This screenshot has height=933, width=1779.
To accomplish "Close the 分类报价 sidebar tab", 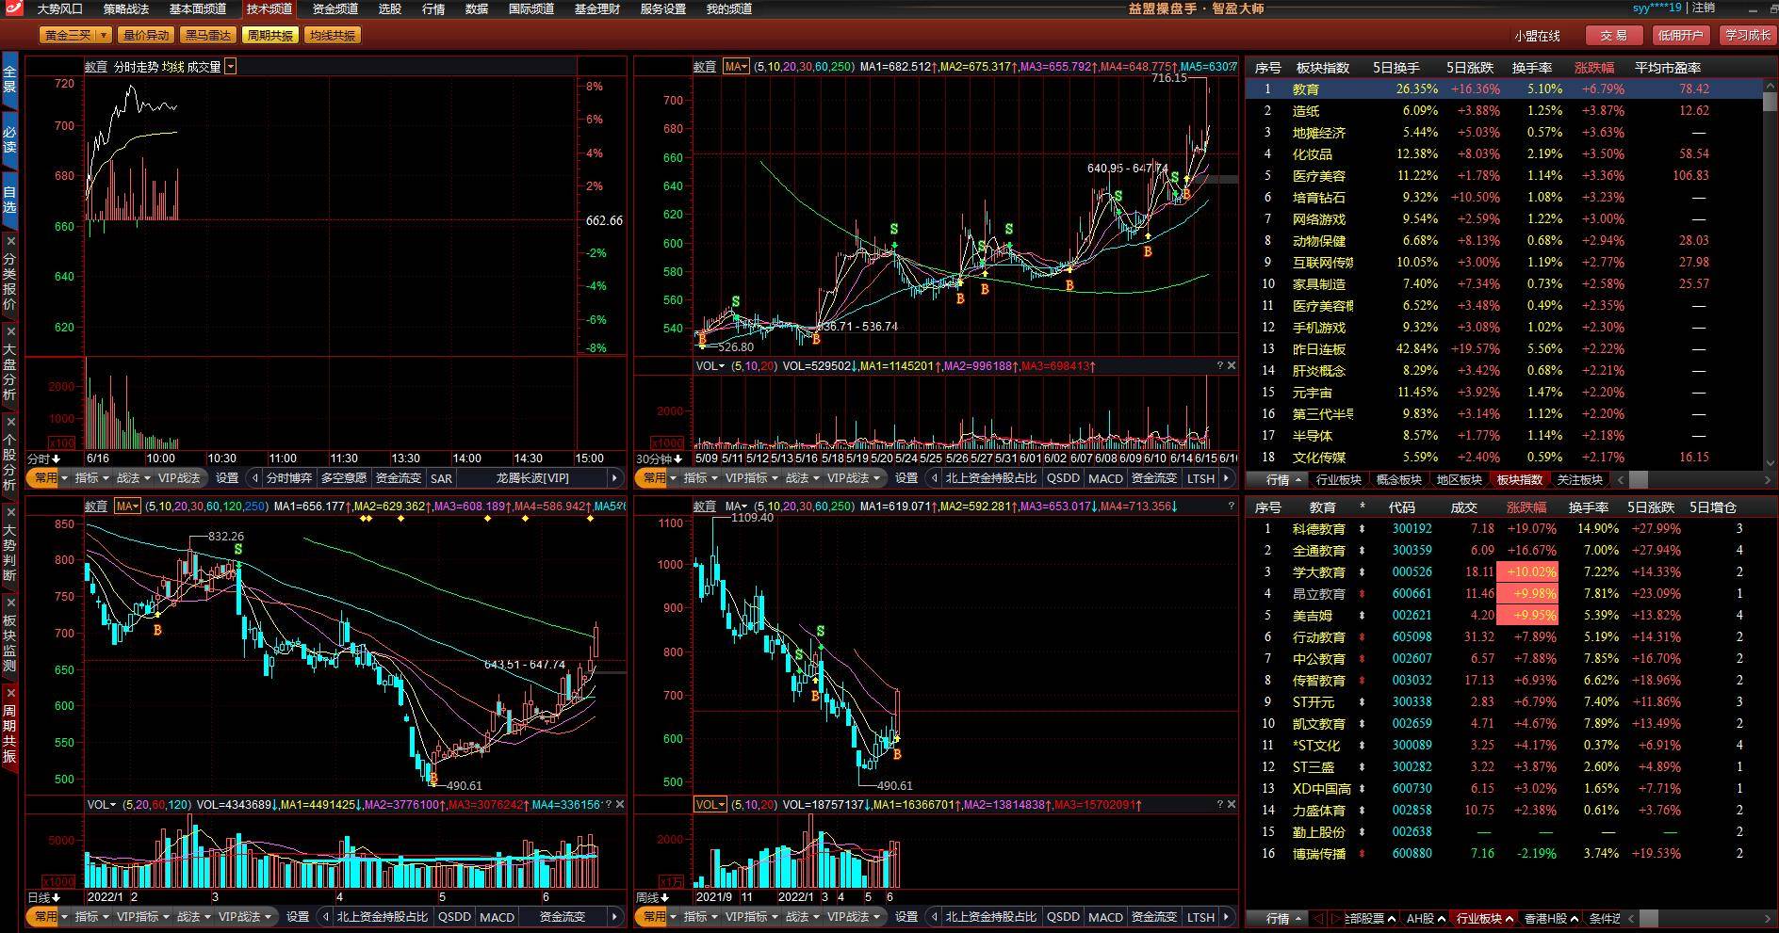I will pyautogui.click(x=10, y=242).
